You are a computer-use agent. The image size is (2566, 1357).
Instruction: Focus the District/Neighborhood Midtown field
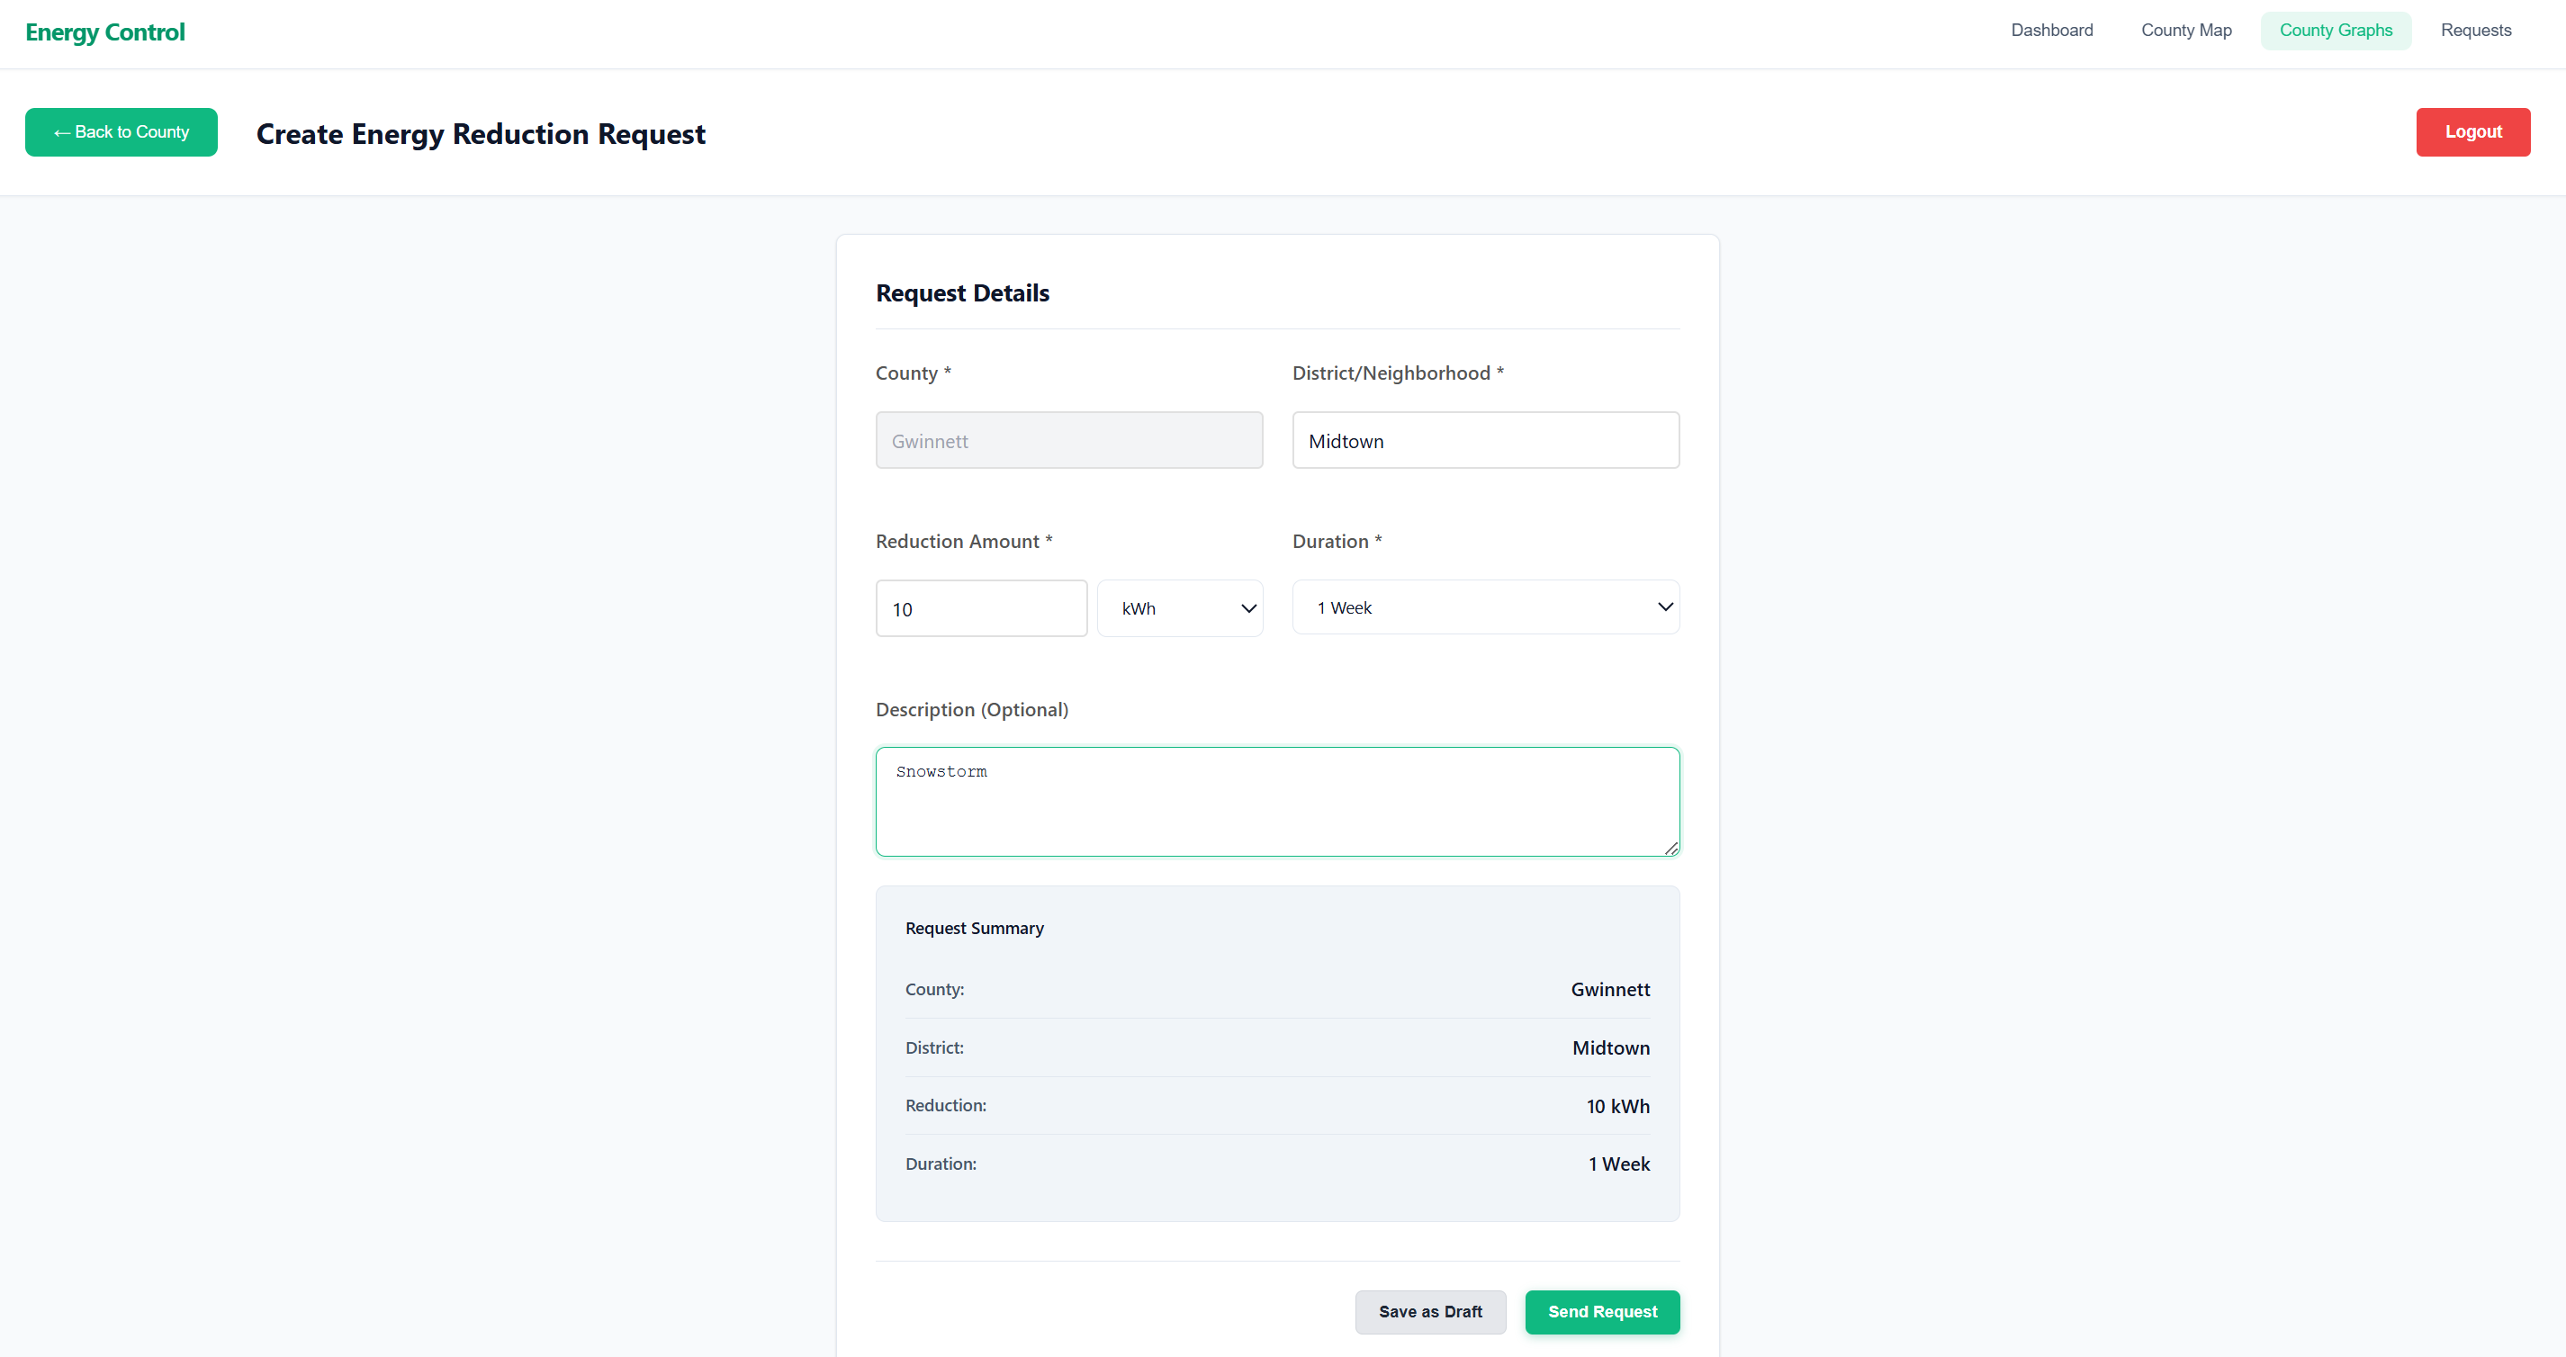[x=1484, y=440]
